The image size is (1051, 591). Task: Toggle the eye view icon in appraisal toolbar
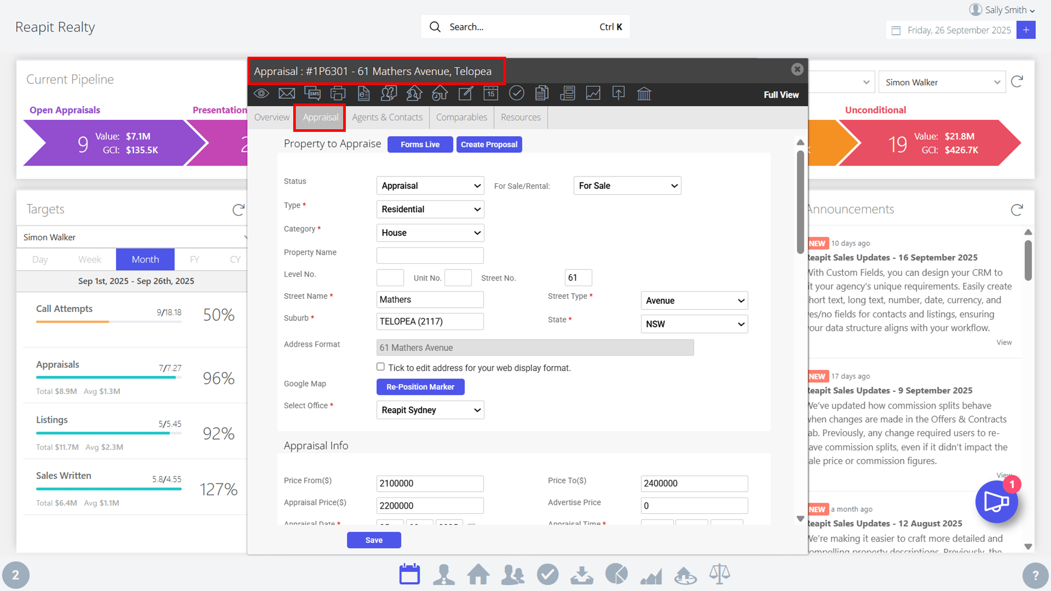(261, 94)
